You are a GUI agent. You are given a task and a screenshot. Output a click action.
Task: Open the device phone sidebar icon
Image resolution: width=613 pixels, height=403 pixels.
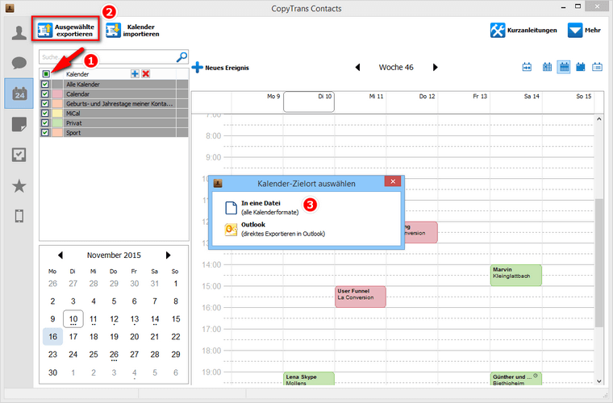(x=19, y=216)
